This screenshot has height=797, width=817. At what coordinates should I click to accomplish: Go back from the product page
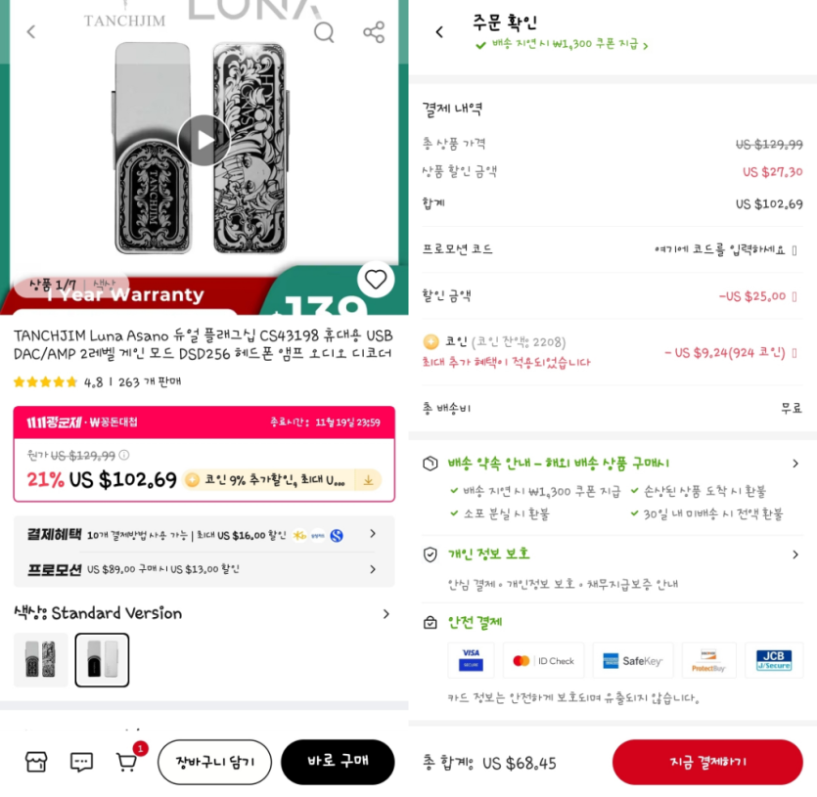(x=31, y=32)
